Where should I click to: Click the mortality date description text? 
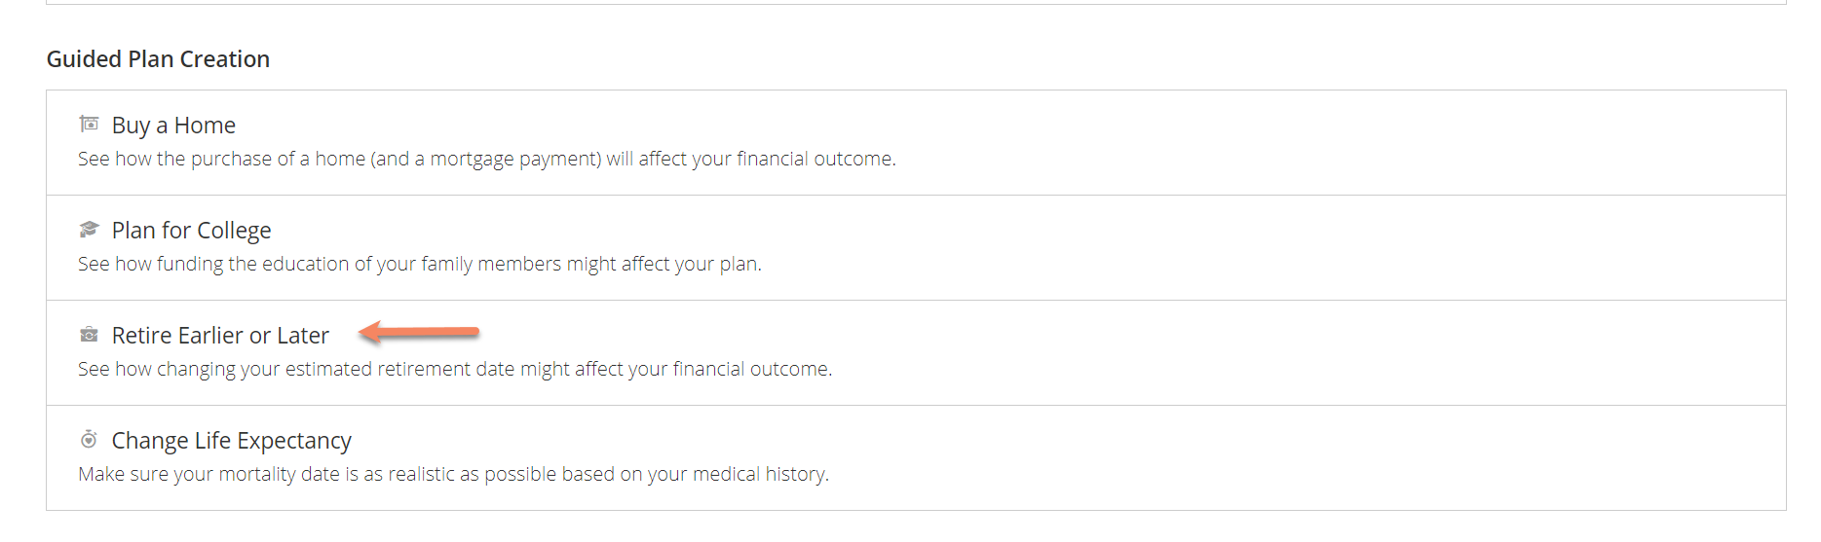pos(453,474)
